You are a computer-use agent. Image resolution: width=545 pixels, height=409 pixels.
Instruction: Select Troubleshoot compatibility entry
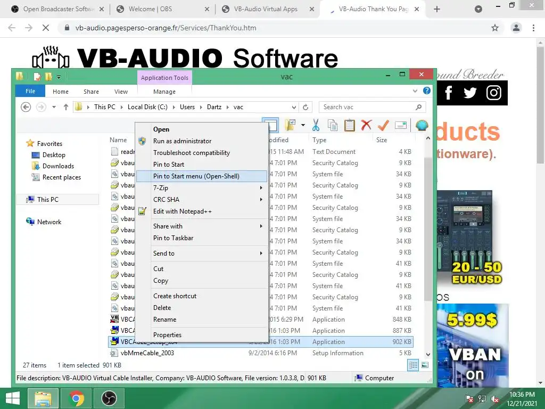tap(202, 153)
